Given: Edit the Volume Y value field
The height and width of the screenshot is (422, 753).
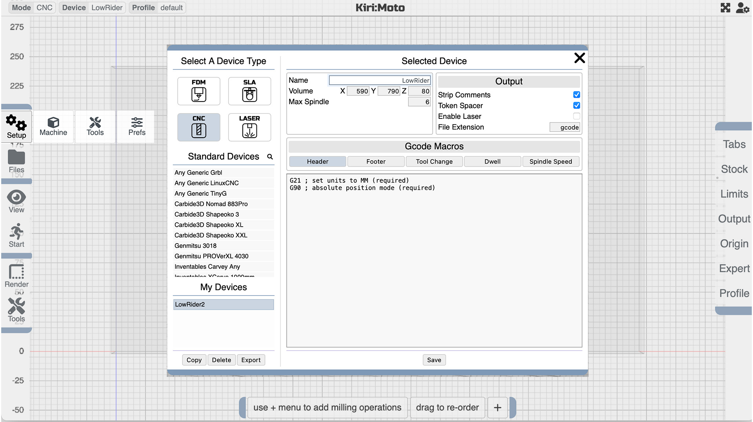Looking at the screenshot, I should (389, 91).
